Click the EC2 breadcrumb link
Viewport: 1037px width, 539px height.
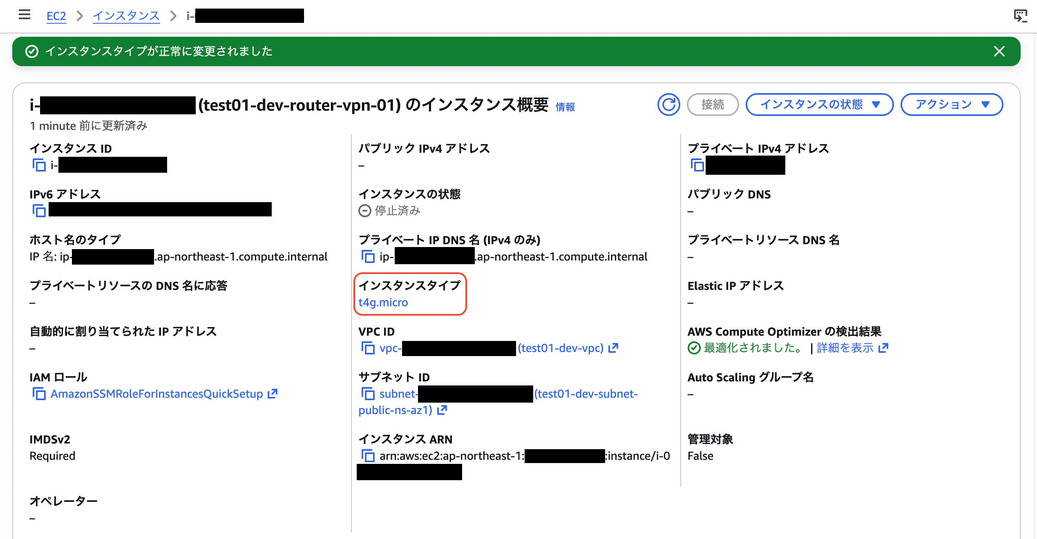click(x=56, y=16)
